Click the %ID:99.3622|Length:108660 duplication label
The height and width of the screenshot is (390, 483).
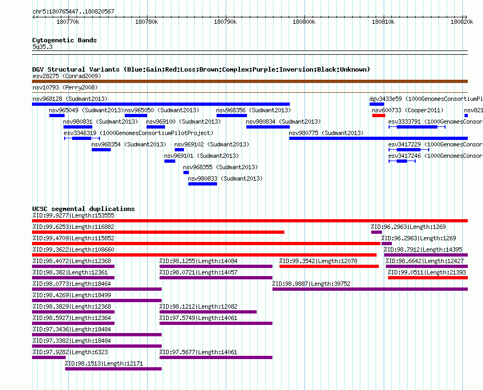tap(73, 250)
